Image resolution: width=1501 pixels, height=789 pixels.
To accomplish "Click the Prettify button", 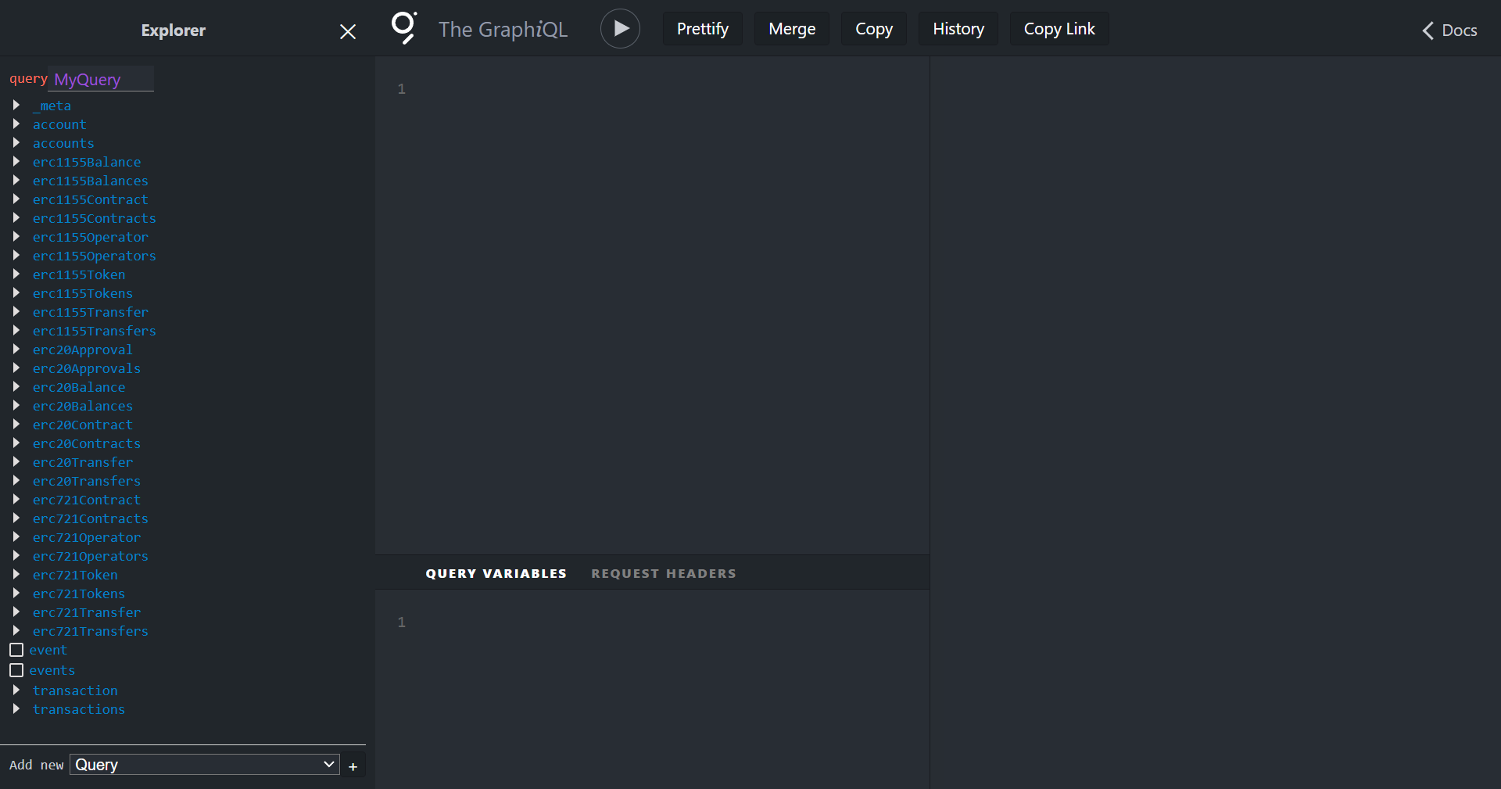I will (702, 29).
